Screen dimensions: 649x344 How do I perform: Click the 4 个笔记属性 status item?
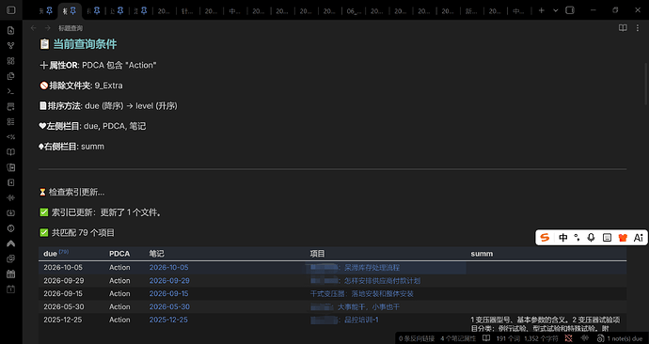pyautogui.click(x=458, y=338)
